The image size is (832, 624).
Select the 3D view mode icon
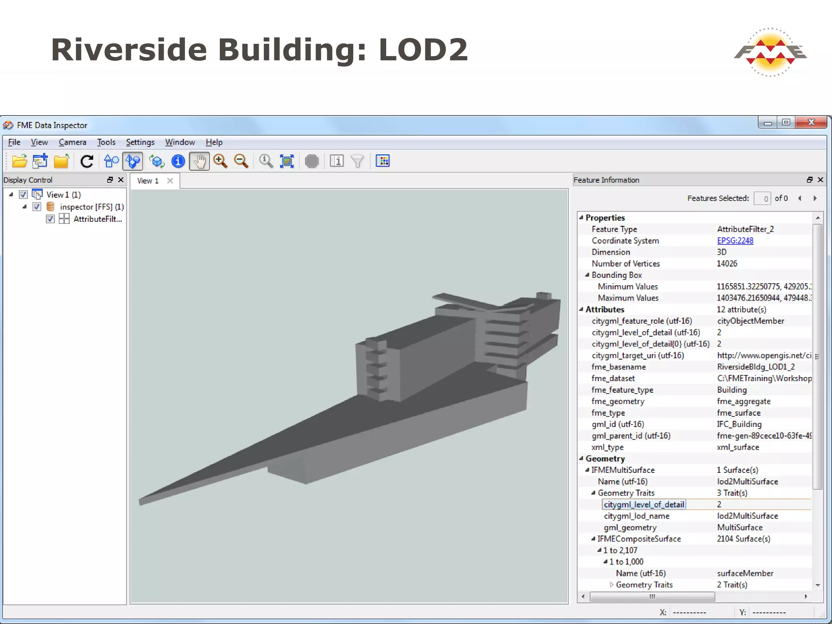pos(132,161)
